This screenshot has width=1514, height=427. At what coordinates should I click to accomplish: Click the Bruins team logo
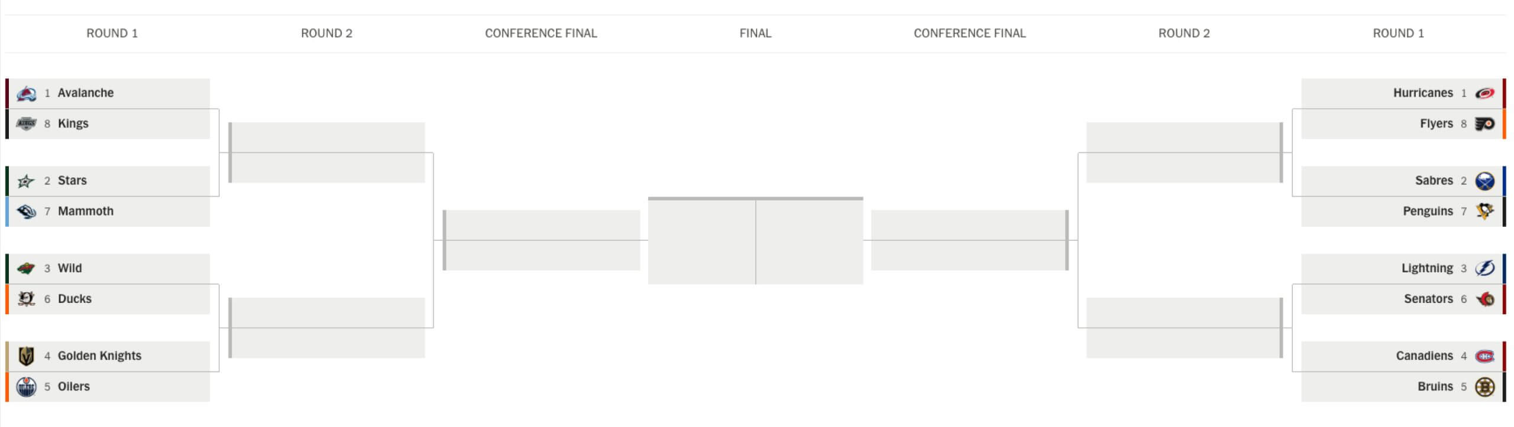pos(1484,387)
